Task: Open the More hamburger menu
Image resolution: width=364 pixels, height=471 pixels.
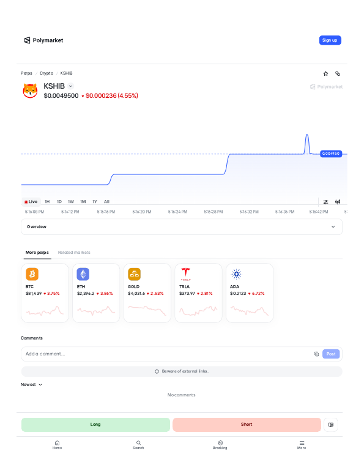Action: click(302, 445)
